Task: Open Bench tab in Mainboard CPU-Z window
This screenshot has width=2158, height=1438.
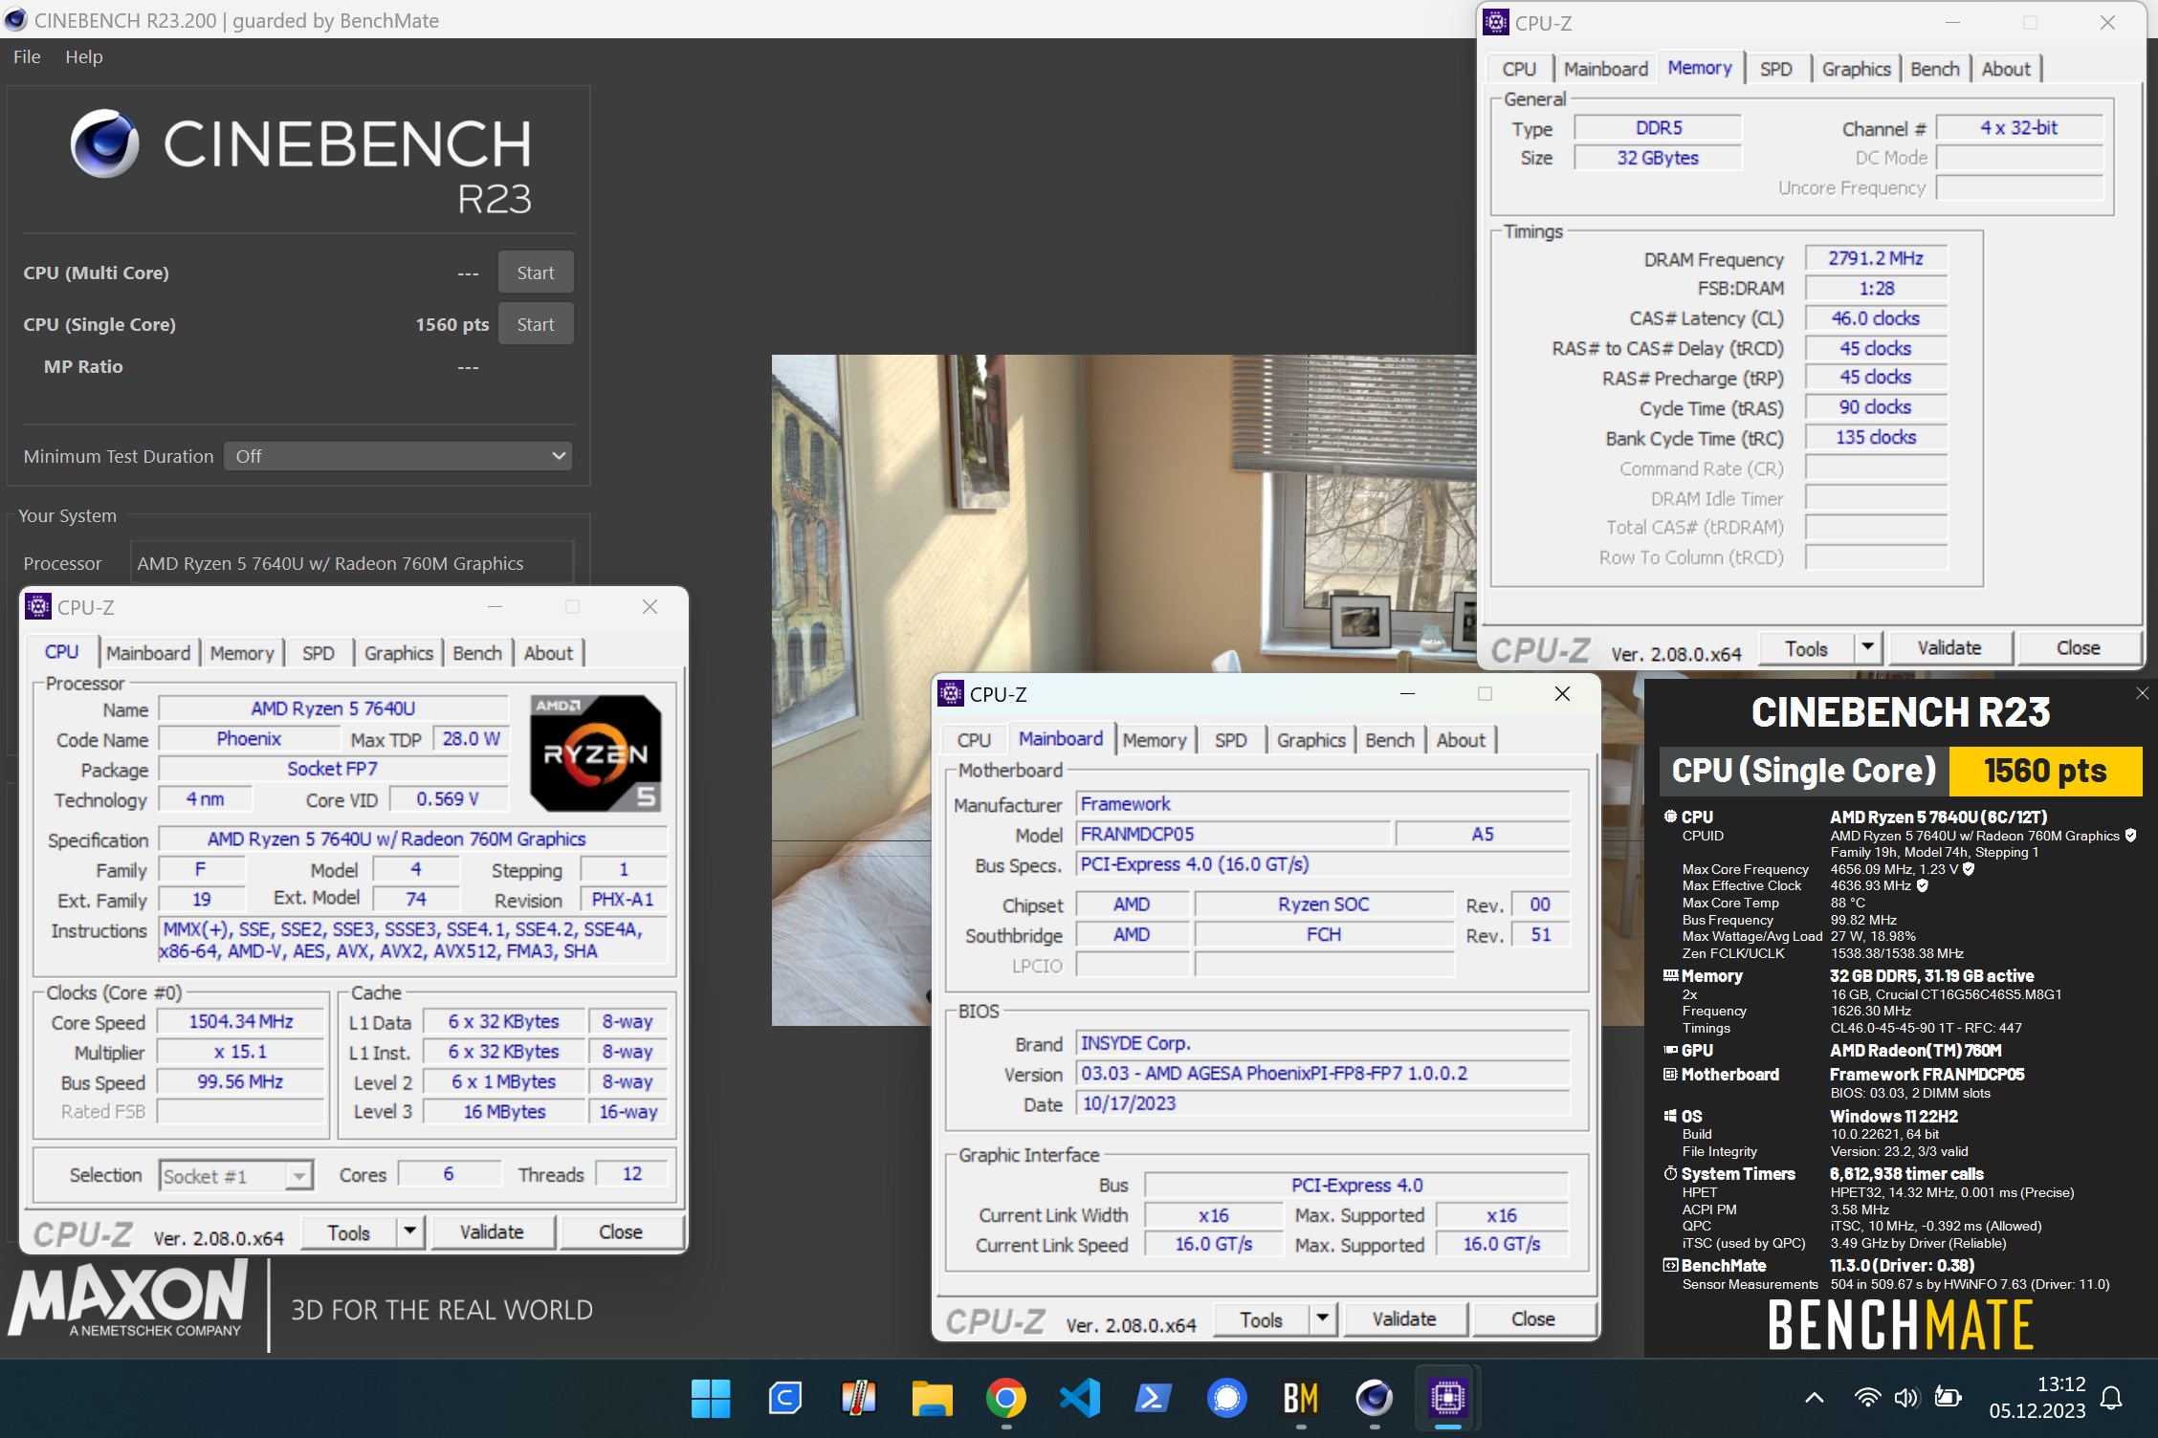Action: tap(1390, 740)
